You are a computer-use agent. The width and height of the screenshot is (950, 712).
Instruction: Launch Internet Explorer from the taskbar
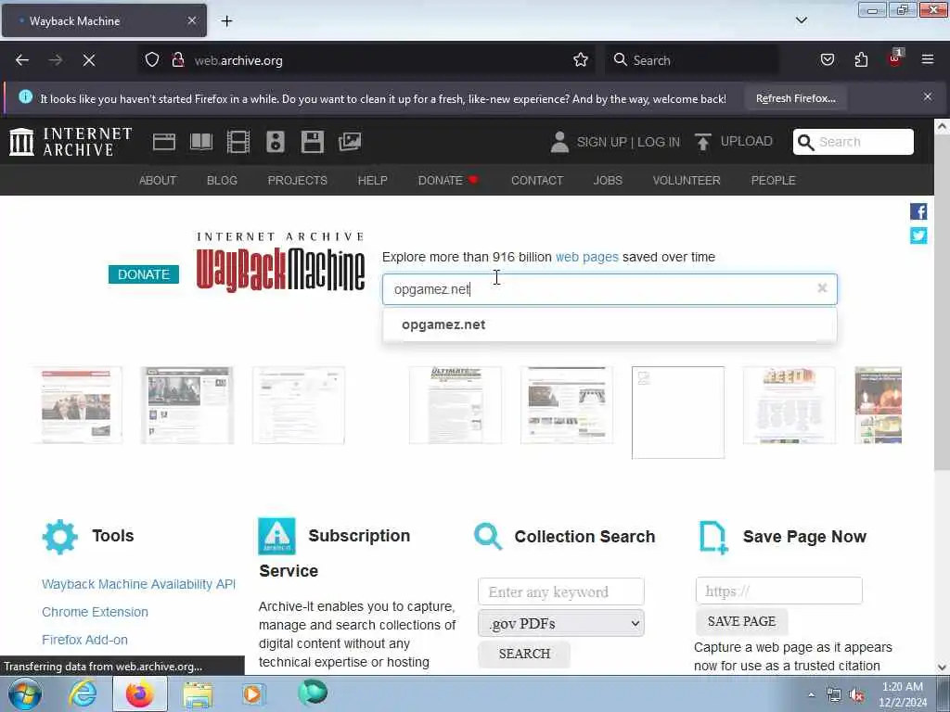coord(83,694)
